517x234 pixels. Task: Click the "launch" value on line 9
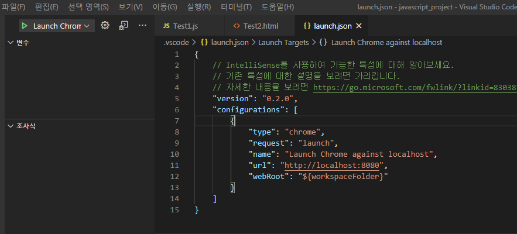tap(316, 143)
